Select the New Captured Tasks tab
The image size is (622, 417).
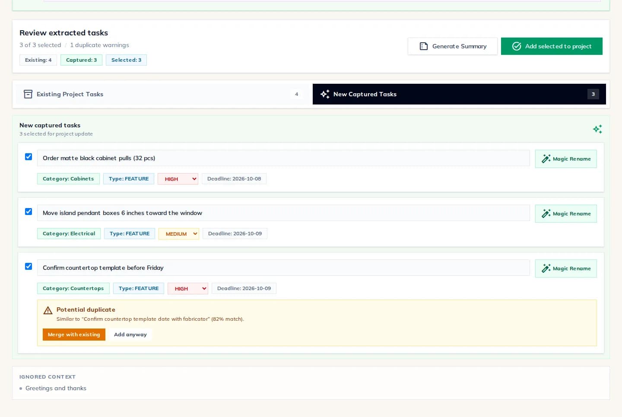coord(459,94)
